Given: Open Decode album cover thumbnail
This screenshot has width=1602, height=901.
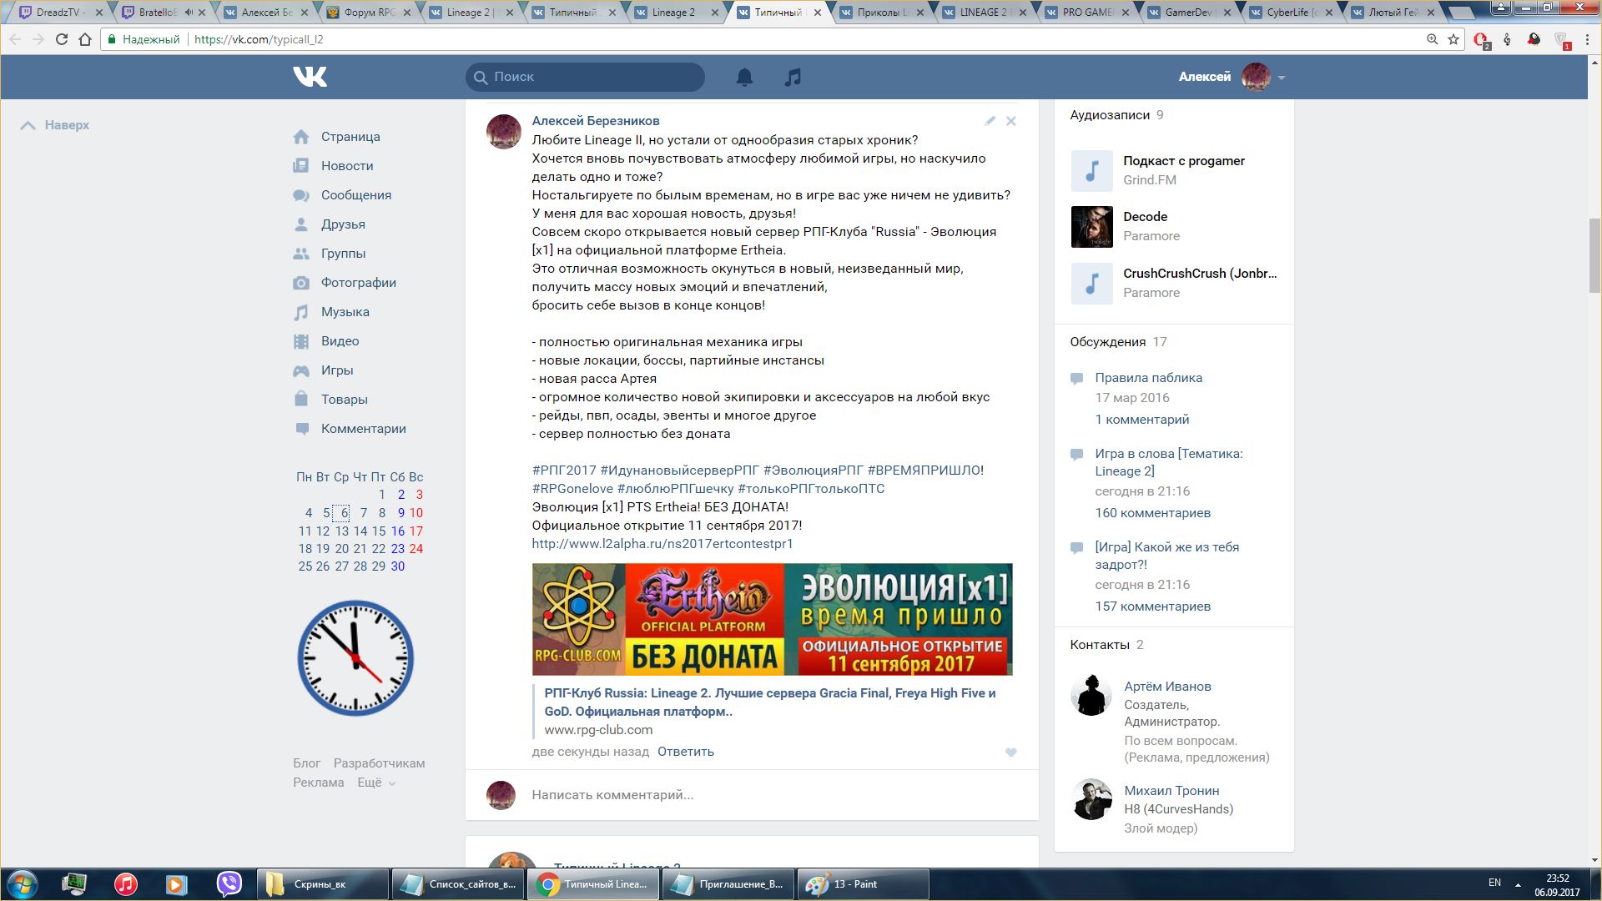Looking at the screenshot, I should point(1091,226).
